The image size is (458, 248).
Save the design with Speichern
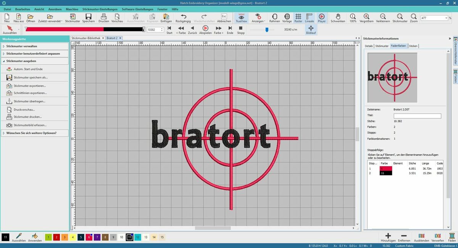pos(89,18)
